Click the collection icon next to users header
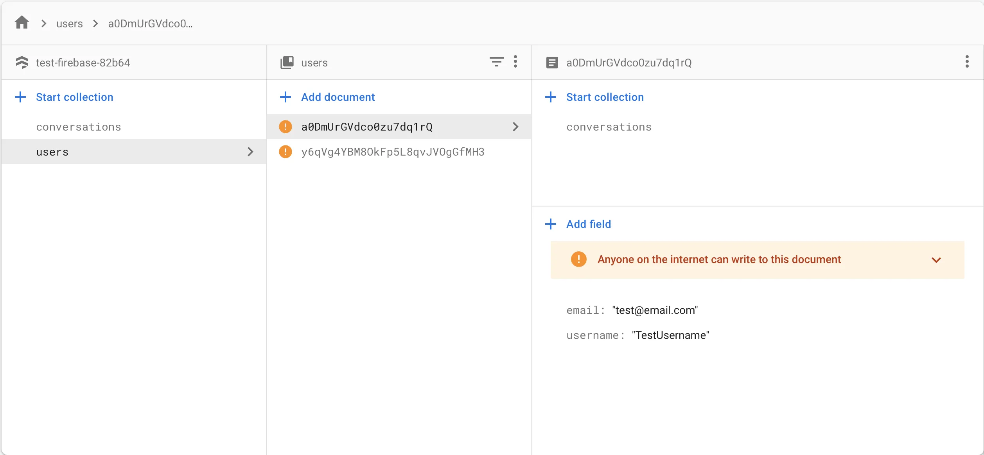 click(x=287, y=63)
